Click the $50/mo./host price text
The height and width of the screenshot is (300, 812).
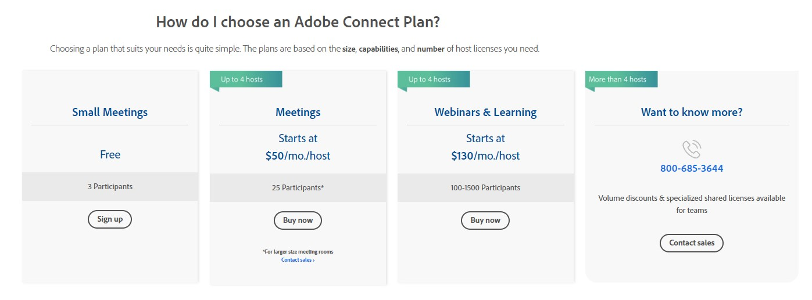pos(298,156)
